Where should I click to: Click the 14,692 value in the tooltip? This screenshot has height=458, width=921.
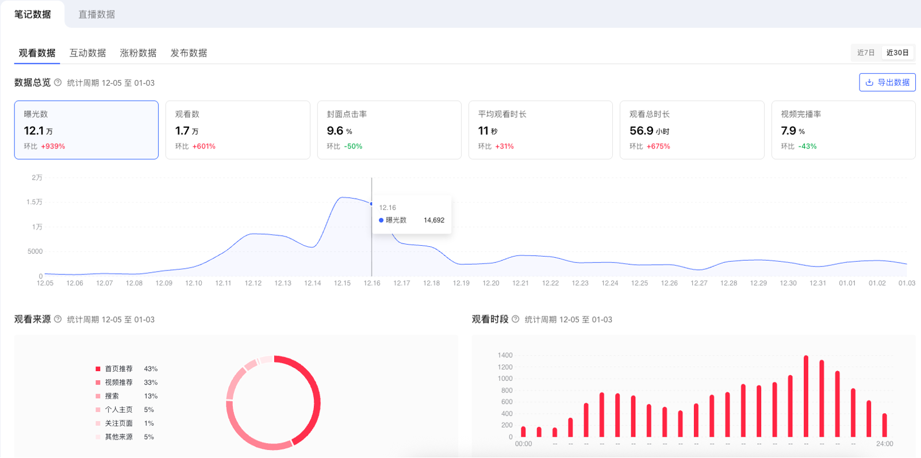click(434, 220)
